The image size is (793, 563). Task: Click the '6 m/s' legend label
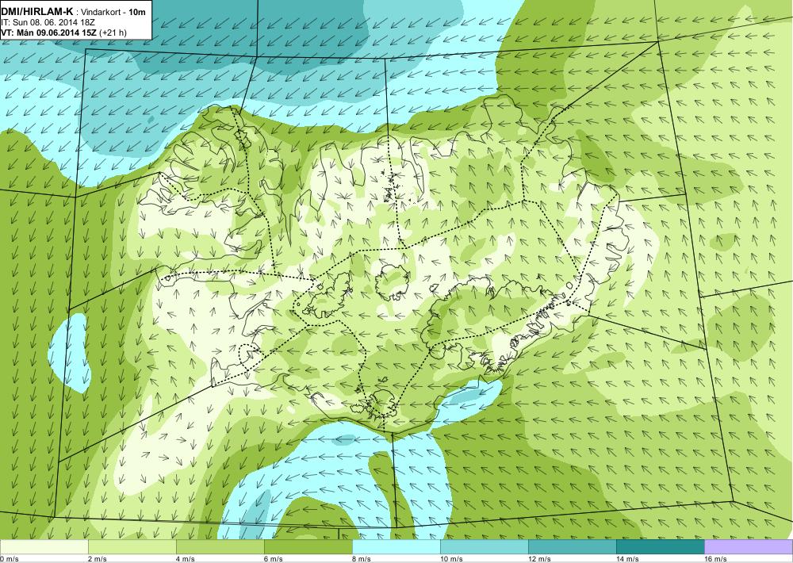(x=273, y=558)
